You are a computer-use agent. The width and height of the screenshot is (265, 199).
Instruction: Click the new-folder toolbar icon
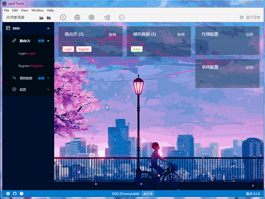(48, 17)
